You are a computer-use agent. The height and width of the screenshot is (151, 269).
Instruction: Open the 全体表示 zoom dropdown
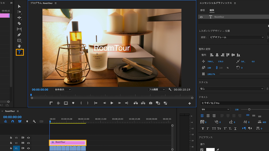62,89
